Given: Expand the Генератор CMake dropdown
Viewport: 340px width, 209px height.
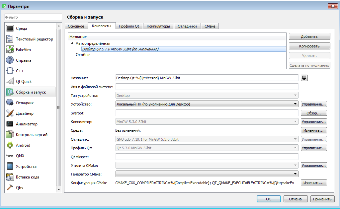Looking at the screenshot, I should [x=207, y=174].
